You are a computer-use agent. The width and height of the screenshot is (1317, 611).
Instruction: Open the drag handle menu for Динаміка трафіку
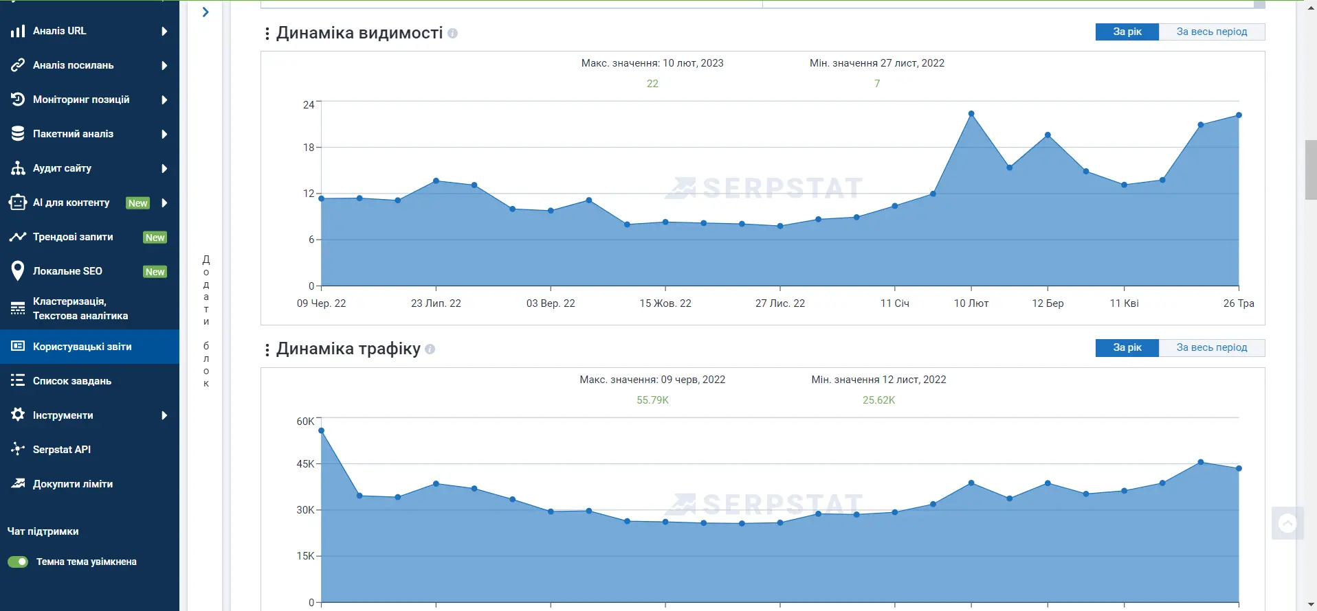click(x=267, y=349)
